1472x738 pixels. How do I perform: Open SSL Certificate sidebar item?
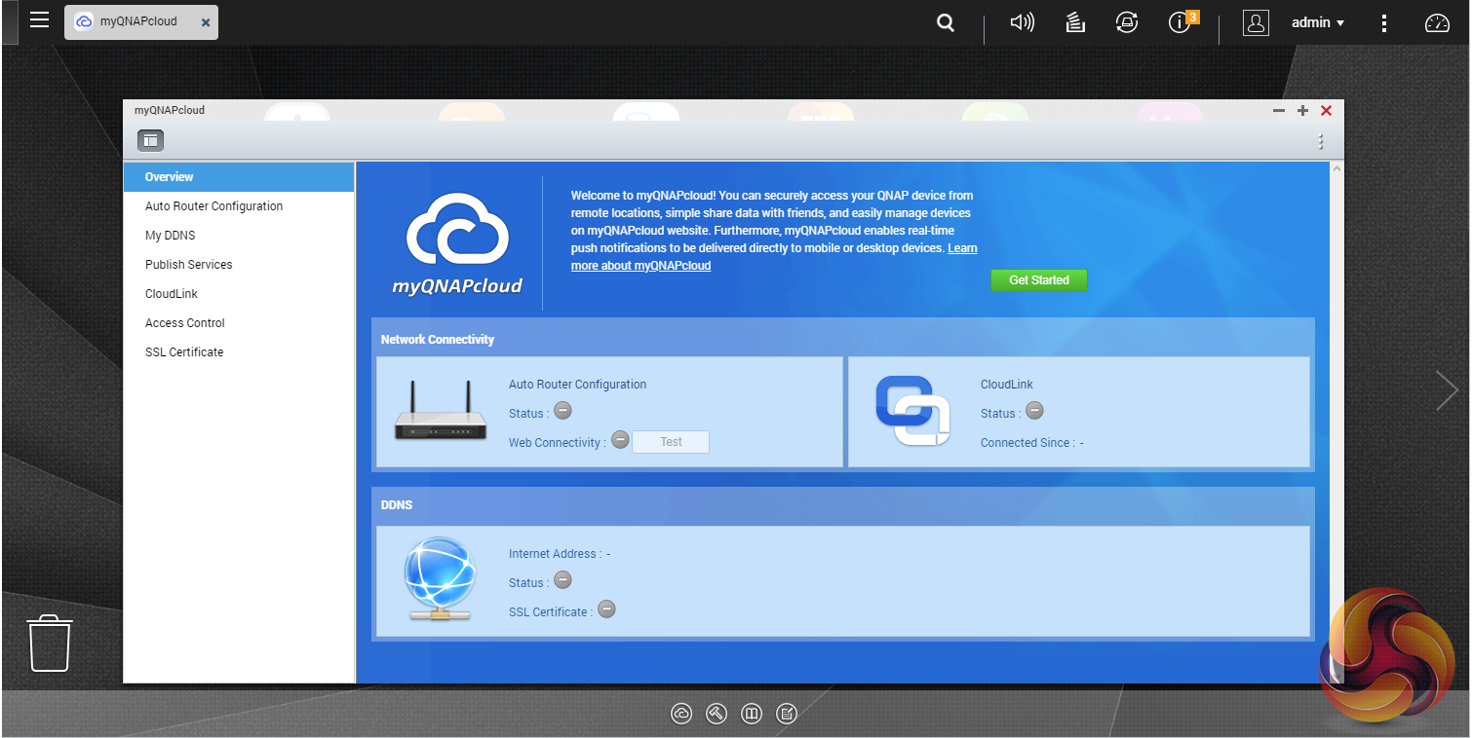239,352
